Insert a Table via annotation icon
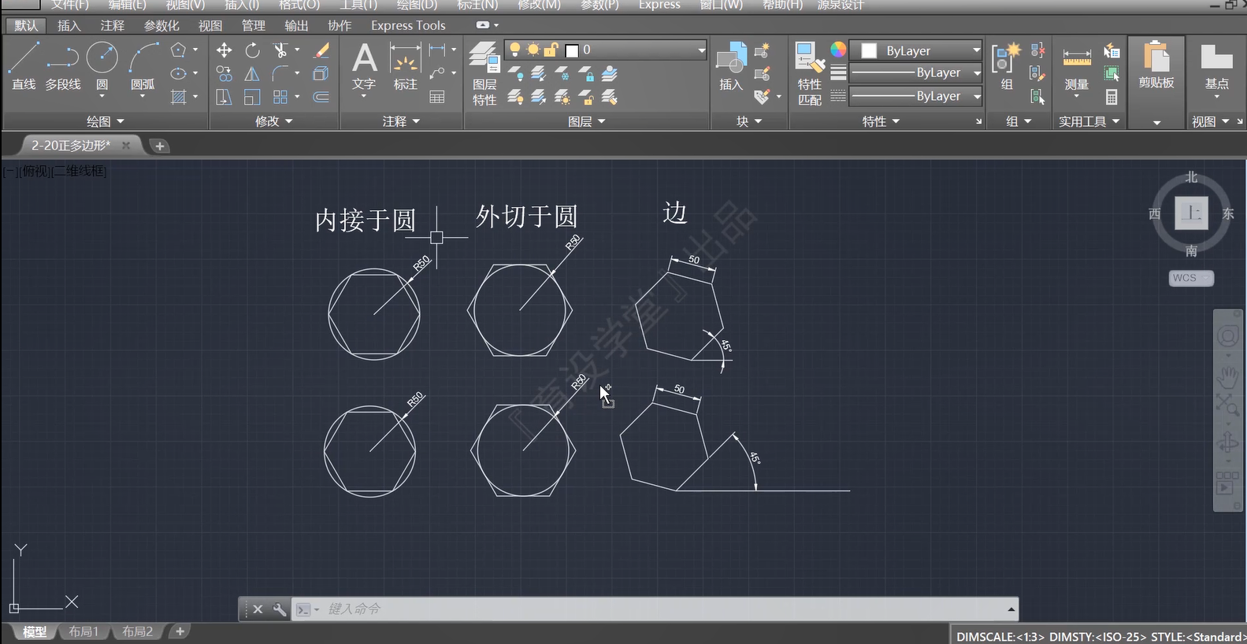Viewport: 1247px width, 644px height. coord(437,97)
